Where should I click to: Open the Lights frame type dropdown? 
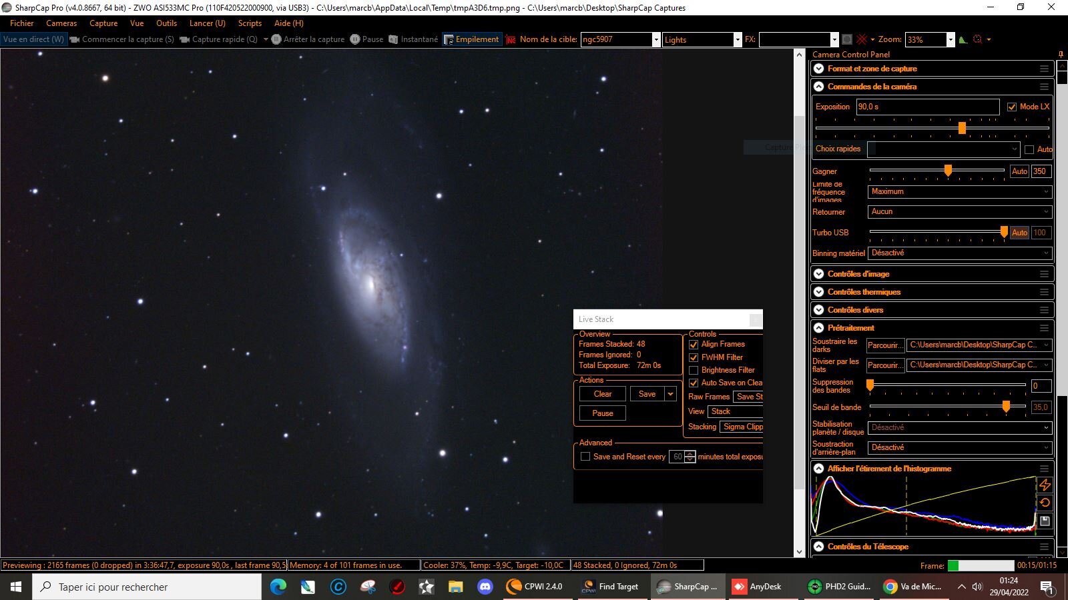(x=738, y=40)
